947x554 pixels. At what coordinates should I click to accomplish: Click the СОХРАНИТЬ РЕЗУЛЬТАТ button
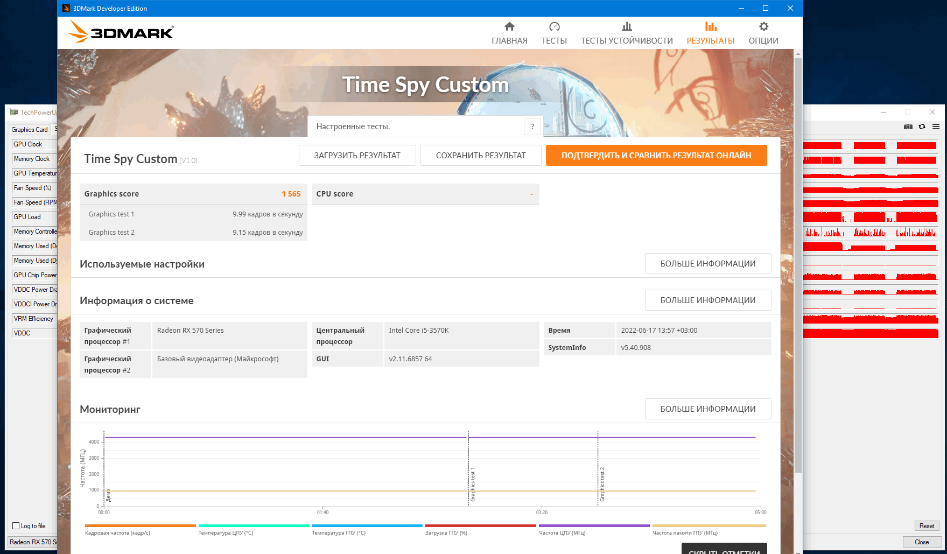tap(481, 155)
